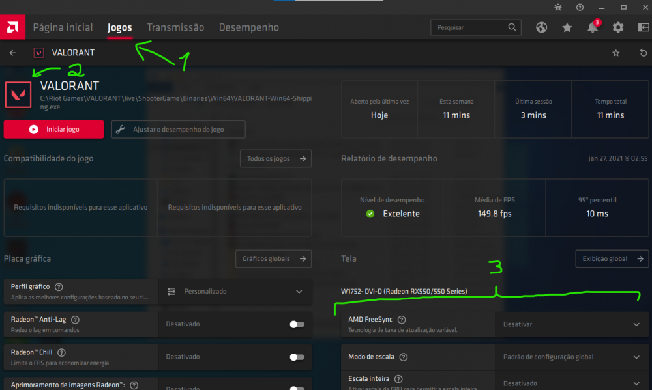
Task: Reset the VALORANT profile settings
Action: 644,53
